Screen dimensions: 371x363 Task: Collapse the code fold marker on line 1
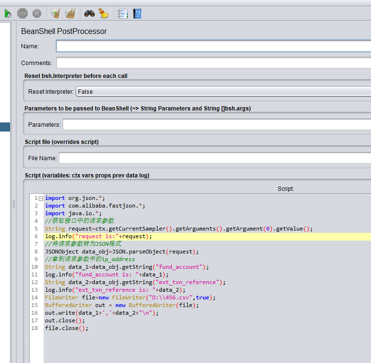coord(41,198)
